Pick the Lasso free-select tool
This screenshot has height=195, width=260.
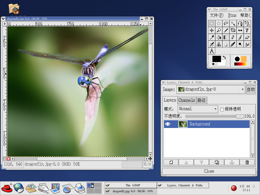pos(226,24)
